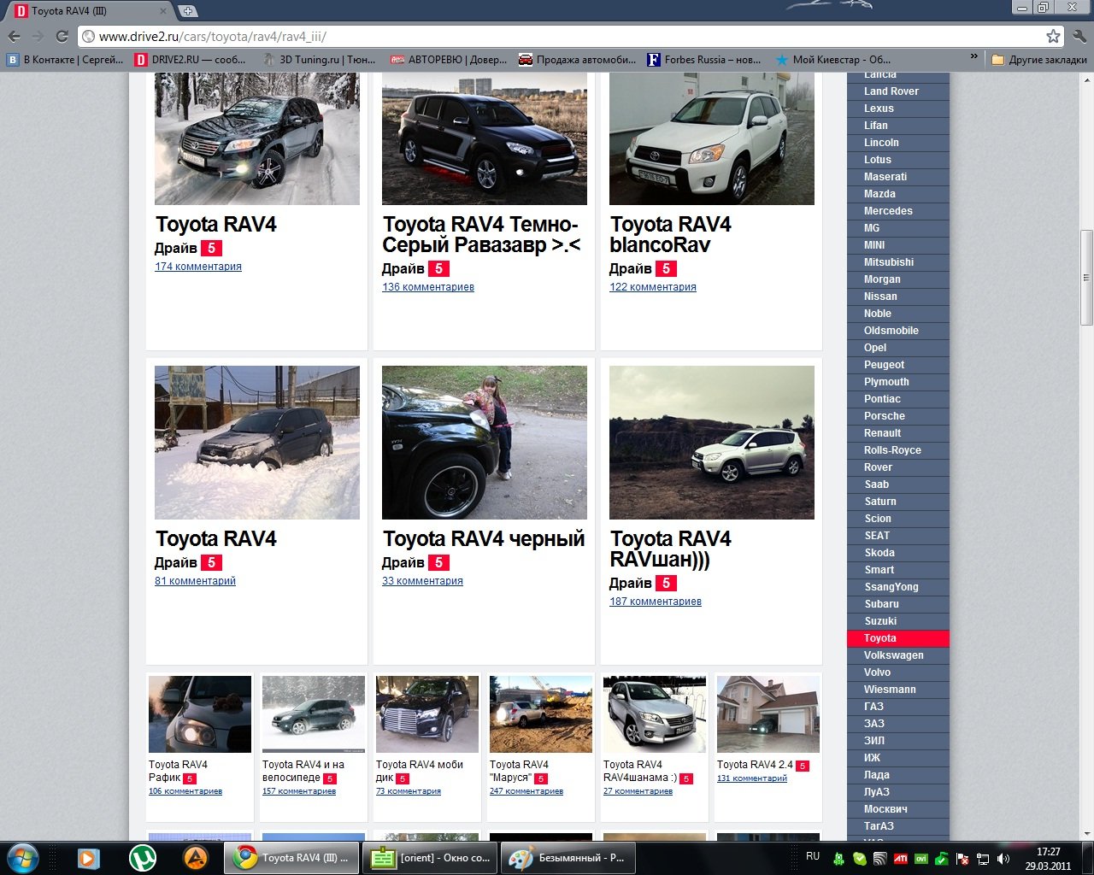Open the Toyota RAV4 RAV4шанама entry

640,771
